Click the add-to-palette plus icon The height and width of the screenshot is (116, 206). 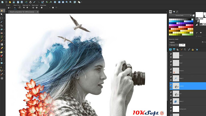point(201,33)
